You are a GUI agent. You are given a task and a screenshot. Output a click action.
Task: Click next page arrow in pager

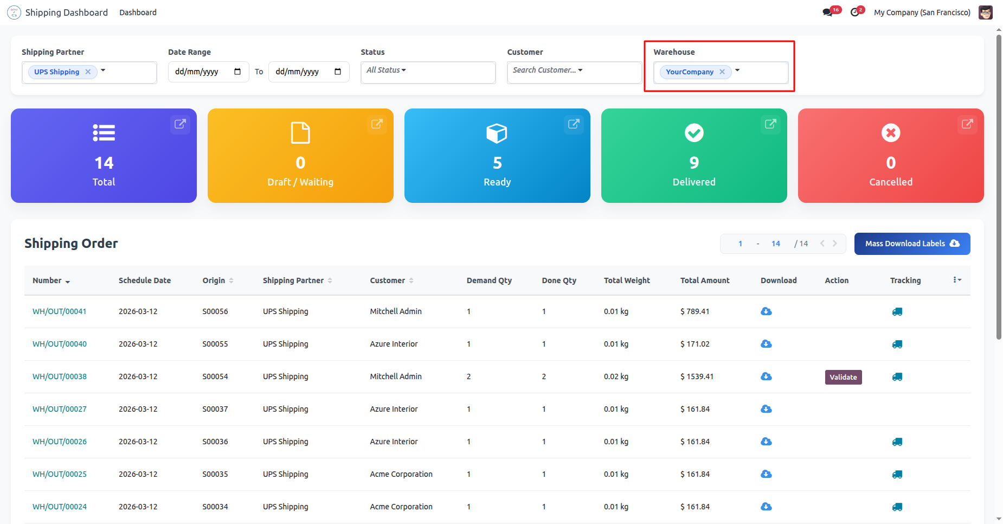835,244
